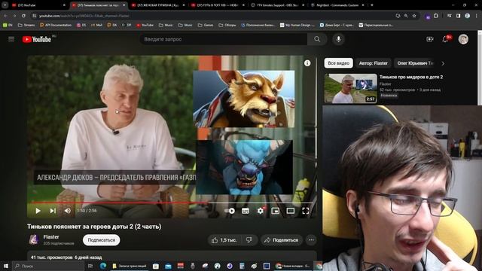Toggle the autoplay switch in player
The height and width of the screenshot is (271, 482).
pyautogui.click(x=230, y=211)
